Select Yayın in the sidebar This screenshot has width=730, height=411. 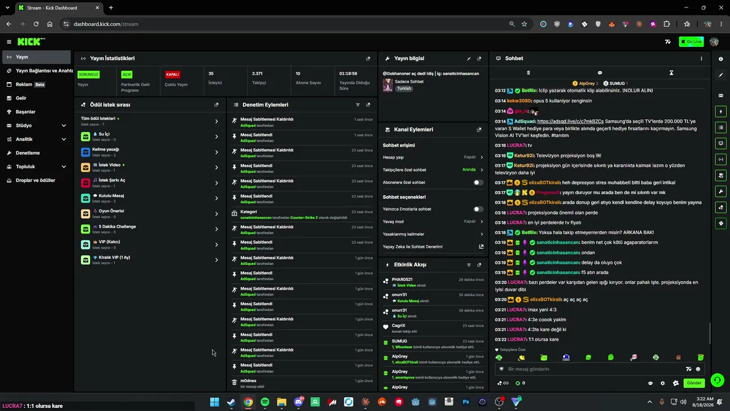pos(36,57)
